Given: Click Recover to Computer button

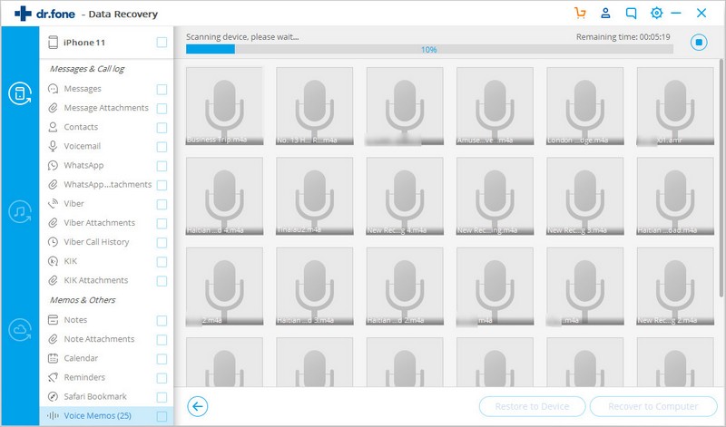Looking at the screenshot, I should (653, 407).
